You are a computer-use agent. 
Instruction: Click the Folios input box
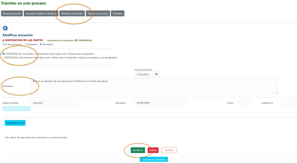coord(245,103)
